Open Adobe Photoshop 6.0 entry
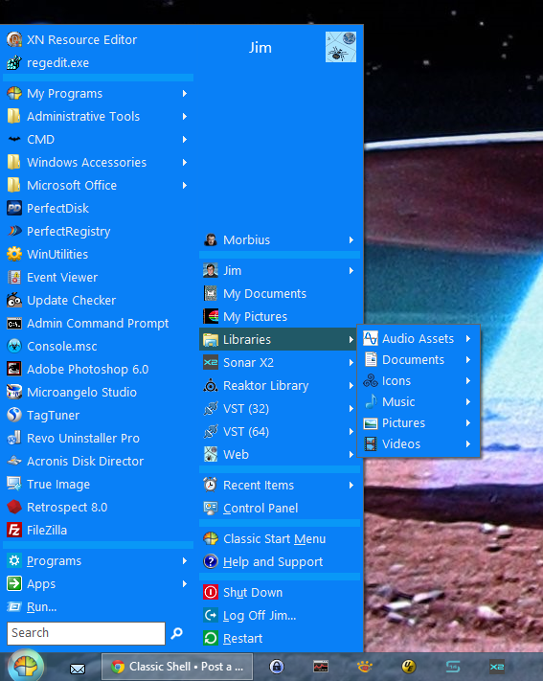The image size is (543, 681). point(99,369)
